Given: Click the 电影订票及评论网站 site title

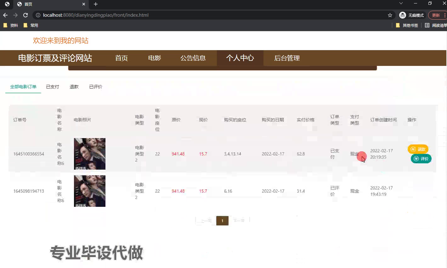Looking at the screenshot, I should click(55, 58).
